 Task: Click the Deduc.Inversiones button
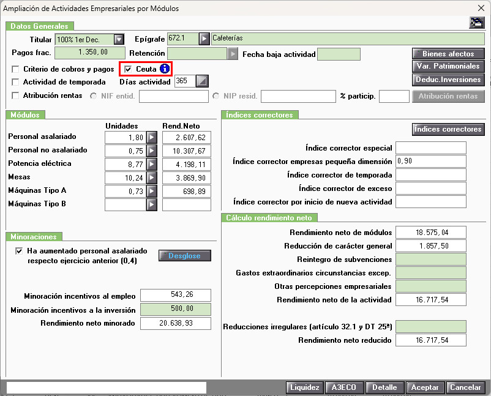[x=448, y=80]
